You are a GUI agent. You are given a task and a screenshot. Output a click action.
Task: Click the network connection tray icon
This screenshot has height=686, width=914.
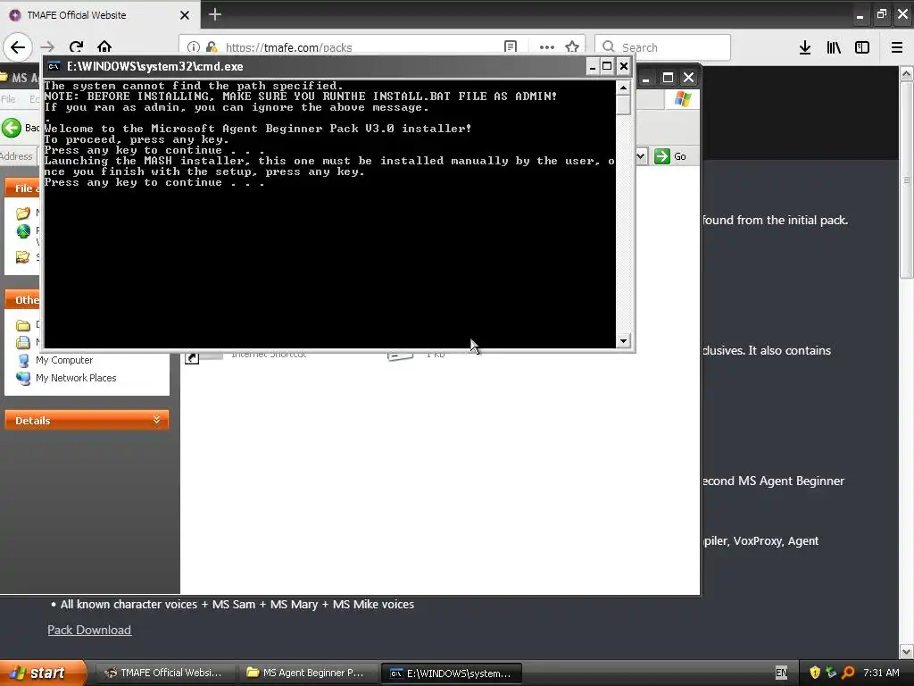click(831, 673)
